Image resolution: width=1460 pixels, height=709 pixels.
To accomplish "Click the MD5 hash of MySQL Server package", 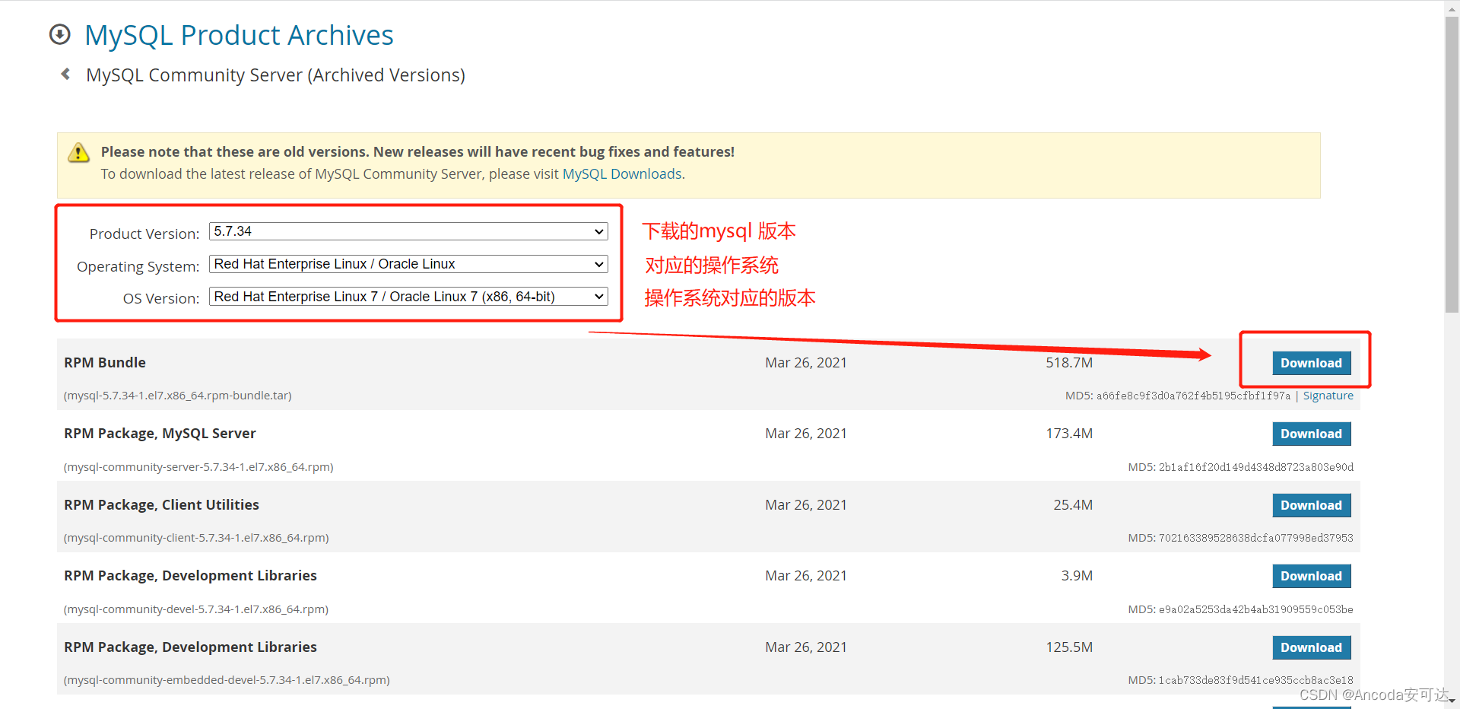I will [x=1255, y=467].
